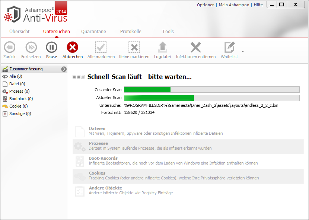Select Bootblock (0) category
Image resolution: width=309 pixels, height=220 pixels.
pos(21,99)
